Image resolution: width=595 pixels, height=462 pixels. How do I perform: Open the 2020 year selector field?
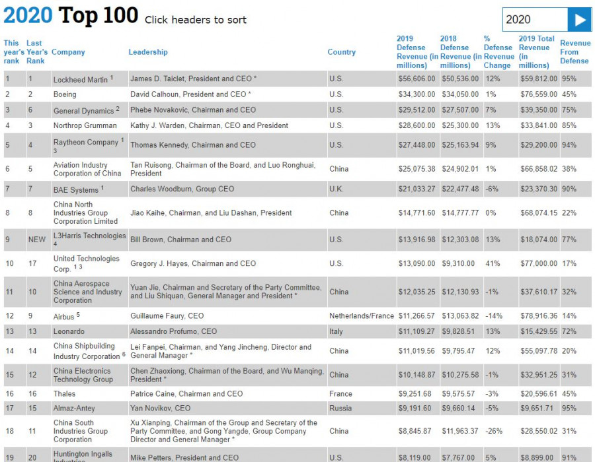click(x=535, y=19)
